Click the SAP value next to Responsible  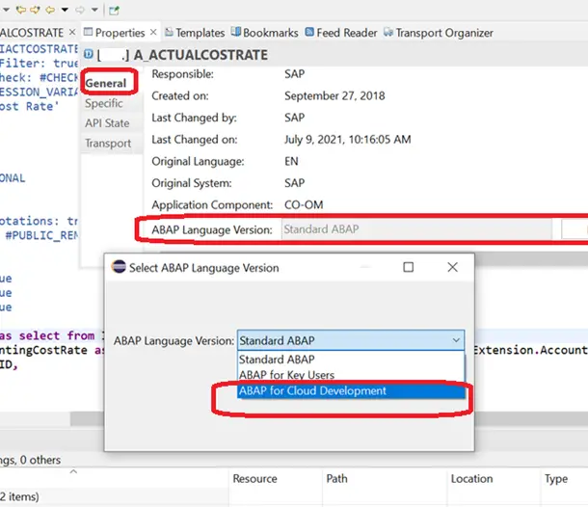click(294, 74)
